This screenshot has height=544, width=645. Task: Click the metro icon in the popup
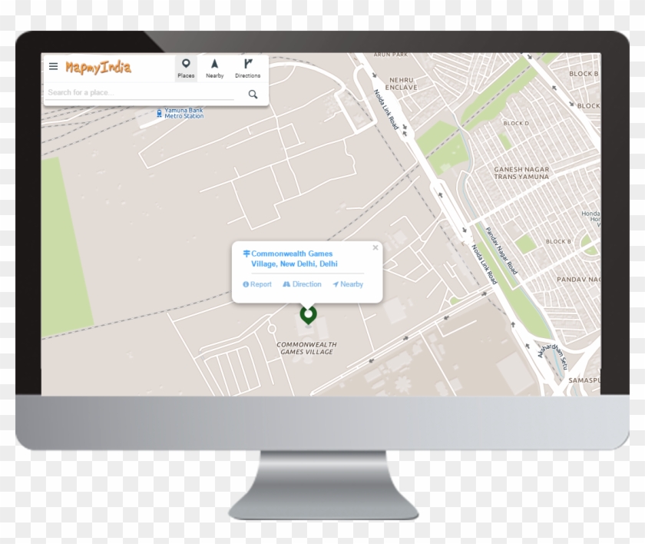tap(246, 253)
